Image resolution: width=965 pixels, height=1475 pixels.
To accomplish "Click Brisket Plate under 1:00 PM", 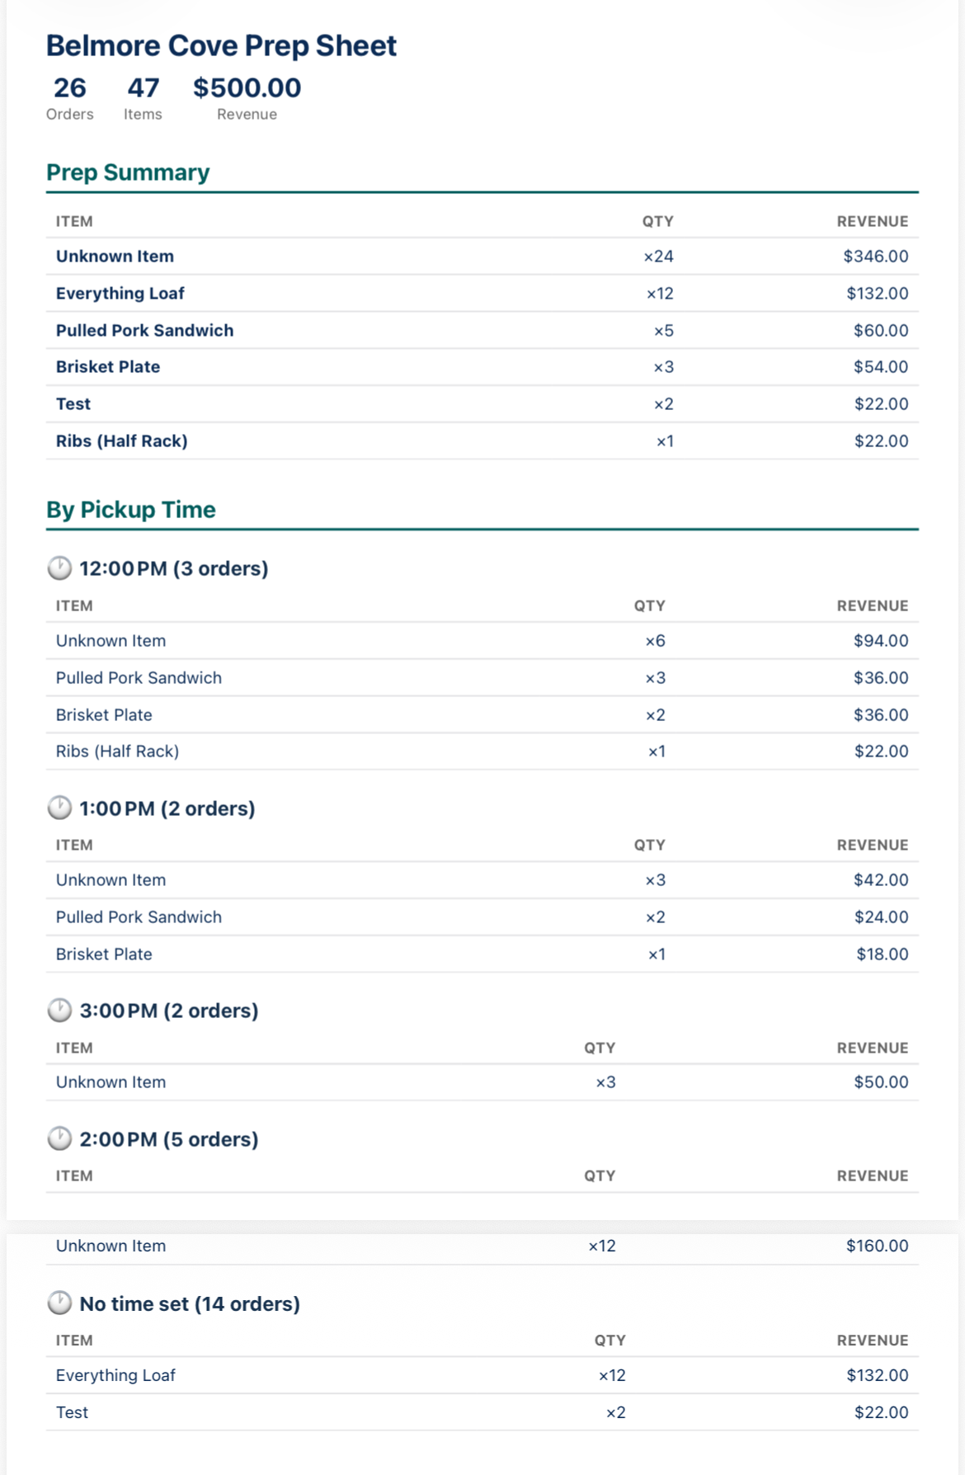I will 104,954.
